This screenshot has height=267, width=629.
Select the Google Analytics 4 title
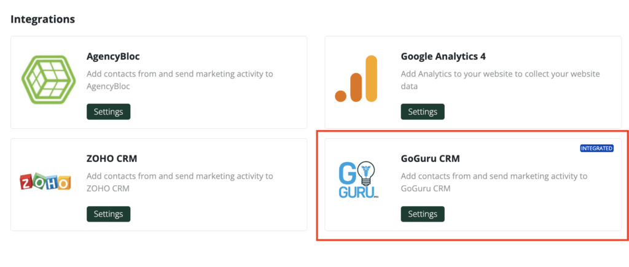tap(443, 56)
